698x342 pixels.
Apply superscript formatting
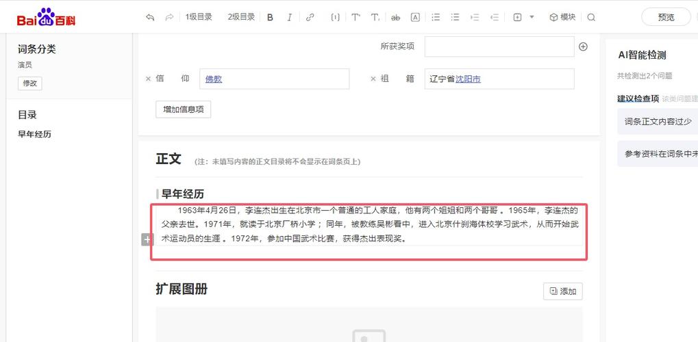(356, 17)
